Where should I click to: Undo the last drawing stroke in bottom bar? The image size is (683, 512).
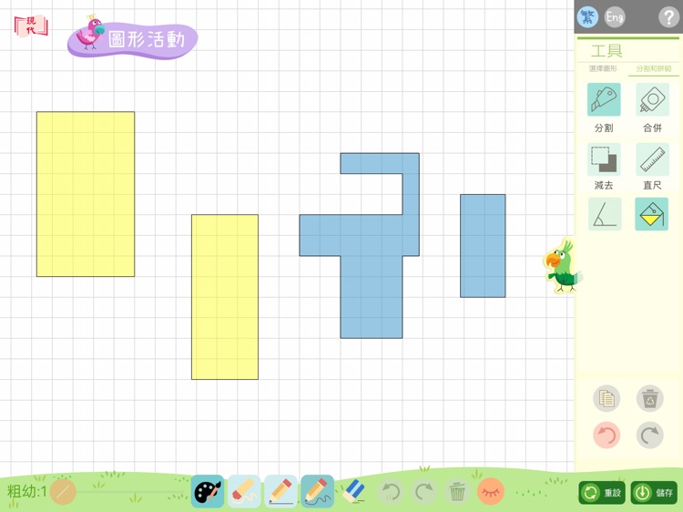tap(391, 492)
